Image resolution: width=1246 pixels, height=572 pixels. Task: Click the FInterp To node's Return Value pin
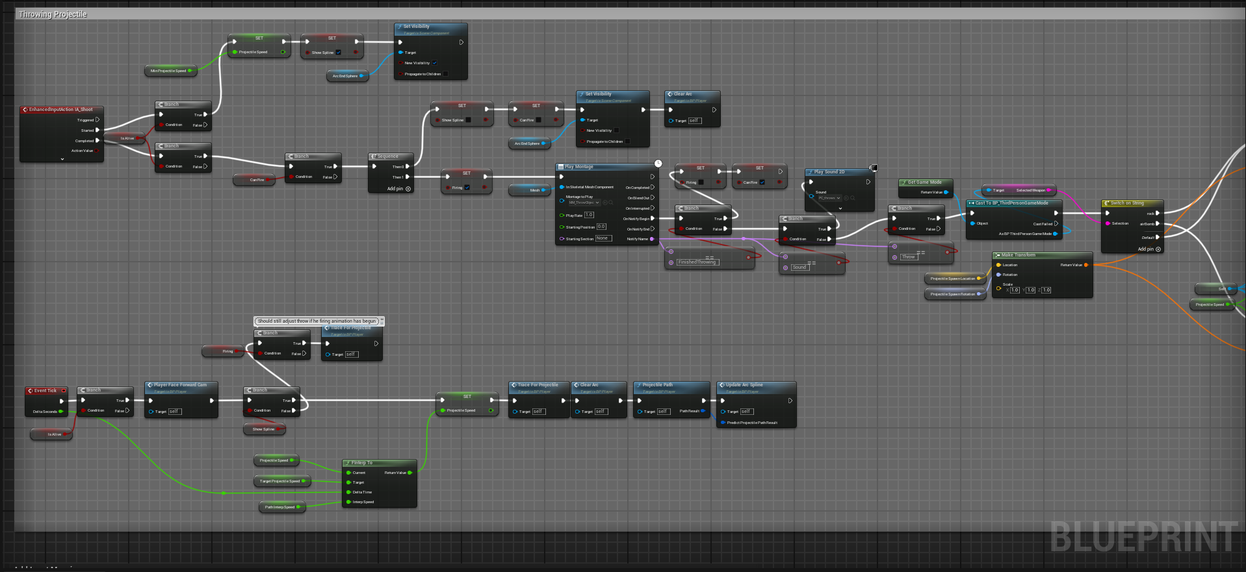coord(409,473)
